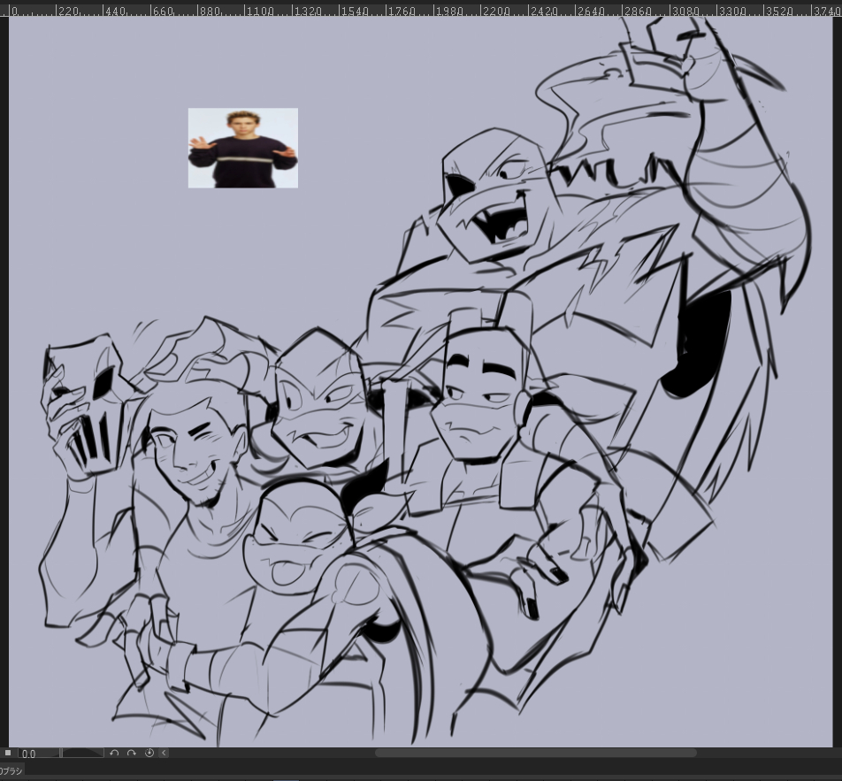Screen dimensions: 842x781
Task: Click the small square icon in bottom-left corner
Action: pos(8,753)
